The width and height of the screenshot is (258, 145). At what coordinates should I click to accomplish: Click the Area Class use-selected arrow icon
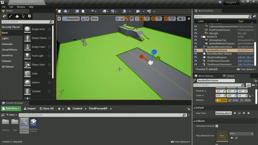pos(235,113)
